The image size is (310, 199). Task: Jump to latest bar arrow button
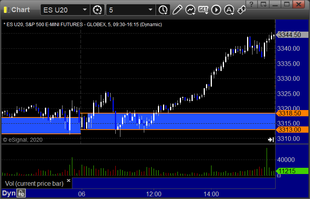pos(271,140)
